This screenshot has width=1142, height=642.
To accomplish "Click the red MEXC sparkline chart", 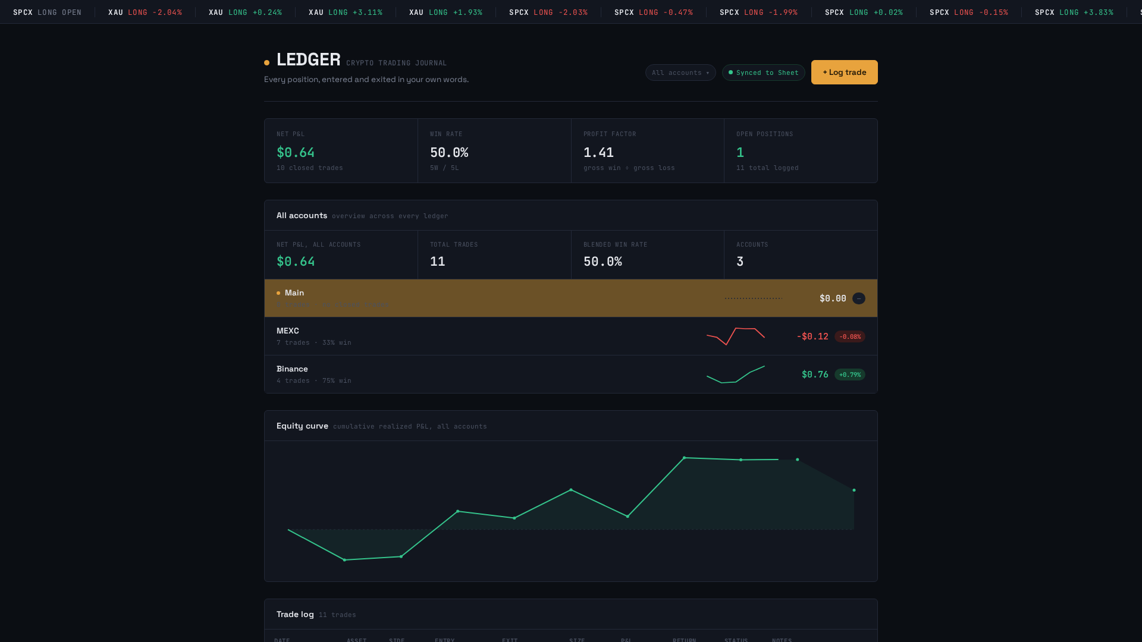I will point(736,336).
